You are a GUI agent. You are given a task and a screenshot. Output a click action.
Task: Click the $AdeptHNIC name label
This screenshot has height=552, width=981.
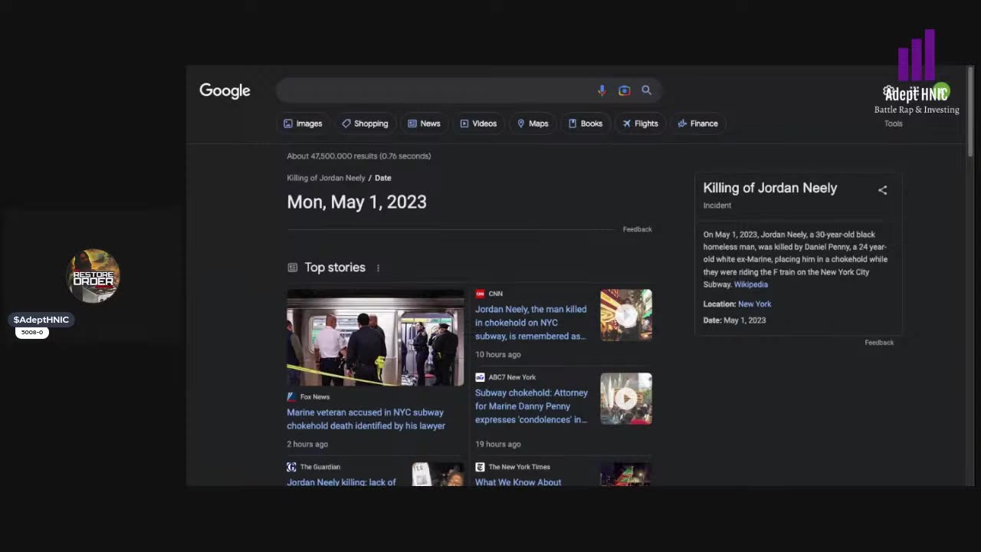tap(41, 320)
